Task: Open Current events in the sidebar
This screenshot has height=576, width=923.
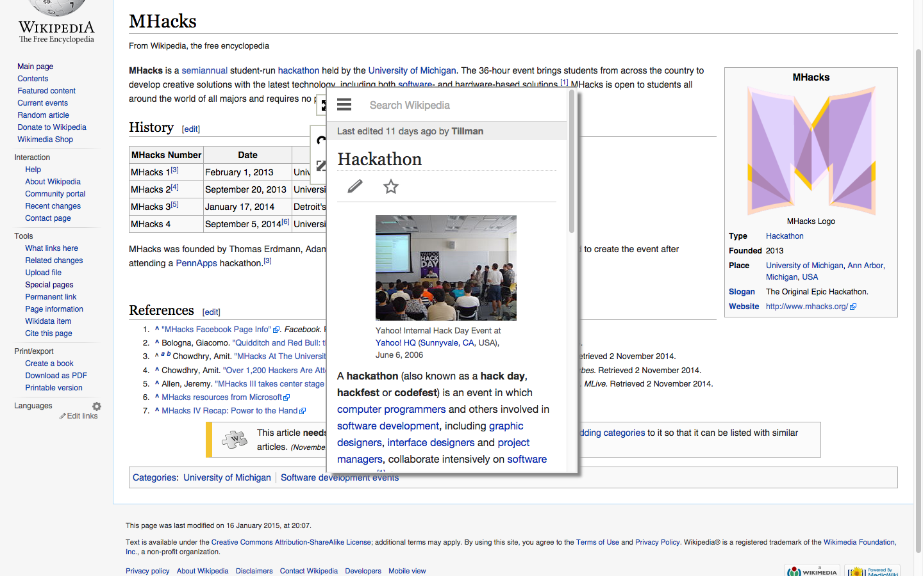Action: pyautogui.click(x=42, y=103)
